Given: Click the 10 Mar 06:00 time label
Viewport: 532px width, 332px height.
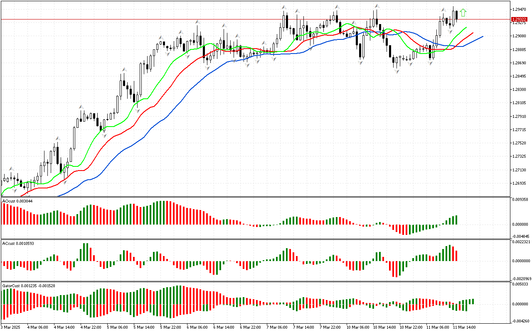Looking at the screenshot, I should [x=357, y=327].
